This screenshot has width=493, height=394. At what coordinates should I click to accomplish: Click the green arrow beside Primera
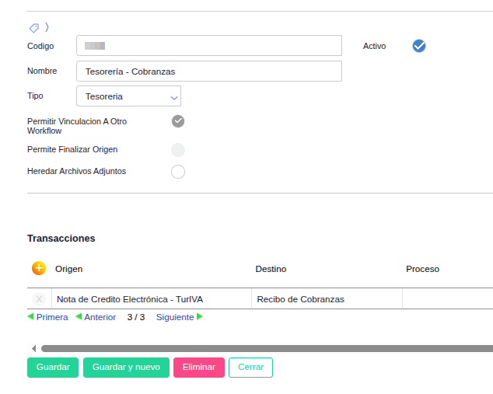coord(30,317)
